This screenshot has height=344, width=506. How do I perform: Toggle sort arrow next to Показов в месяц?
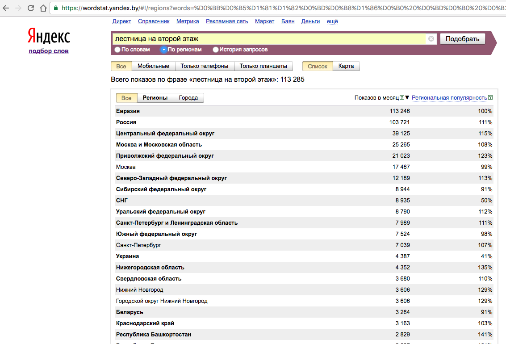click(407, 97)
